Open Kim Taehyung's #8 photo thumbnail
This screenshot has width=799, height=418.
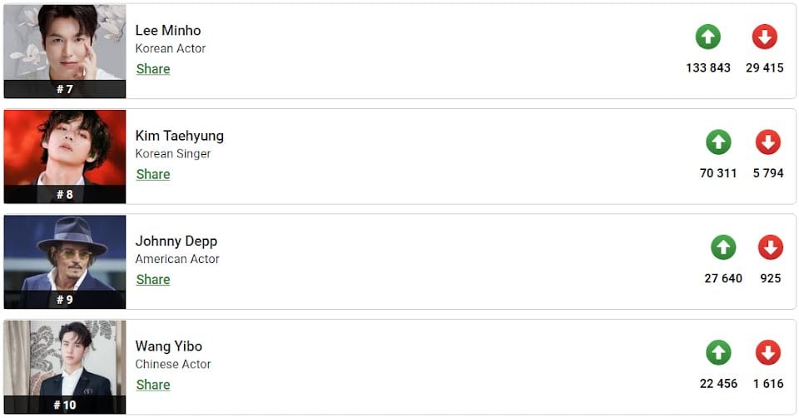click(65, 157)
